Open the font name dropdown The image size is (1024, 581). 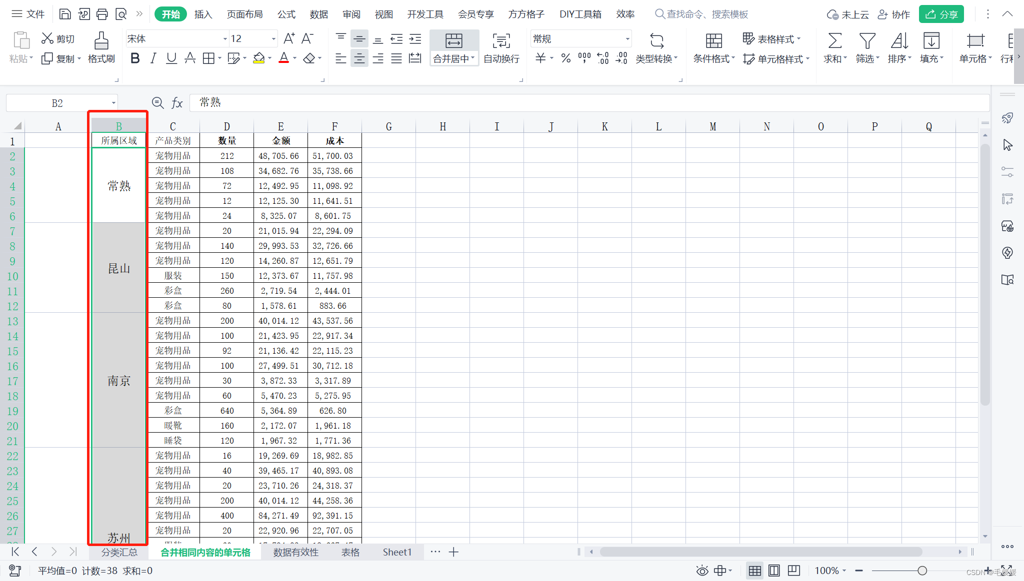pyautogui.click(x=224, y=39)
